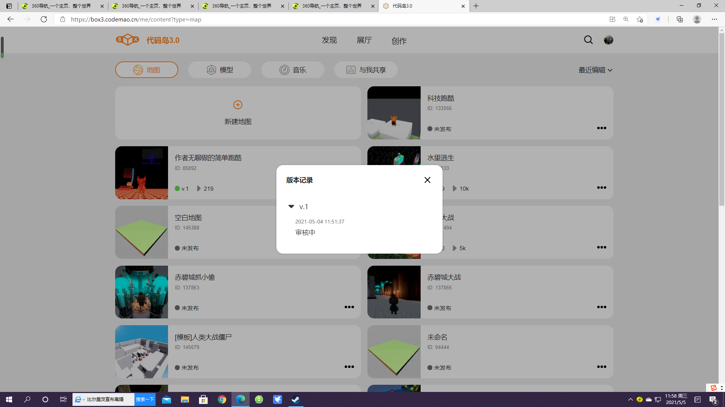
Task: Open the 与我共享 tab
Action: coord(366,70)
